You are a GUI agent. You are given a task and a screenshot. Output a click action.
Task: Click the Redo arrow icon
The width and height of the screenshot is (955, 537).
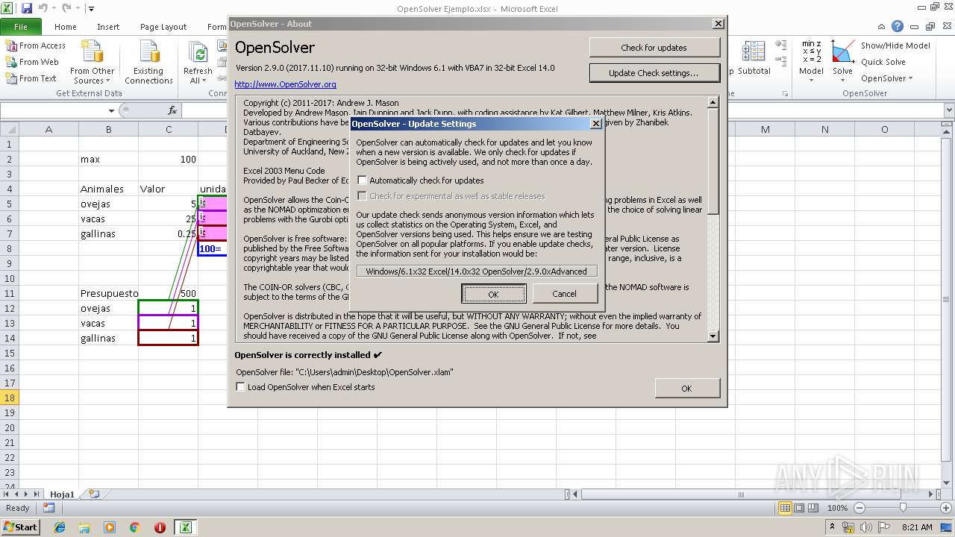click(66, 8)
